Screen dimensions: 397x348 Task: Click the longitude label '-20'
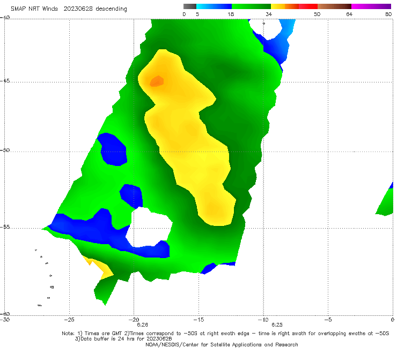pyautogui.click(x=134, y=320)
